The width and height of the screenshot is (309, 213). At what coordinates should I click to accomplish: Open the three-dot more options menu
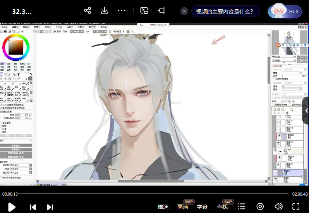121,11
